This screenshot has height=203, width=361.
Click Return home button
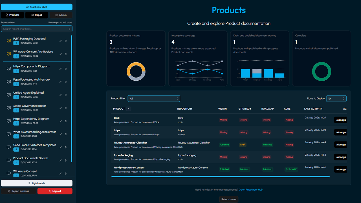pos(229,199)
